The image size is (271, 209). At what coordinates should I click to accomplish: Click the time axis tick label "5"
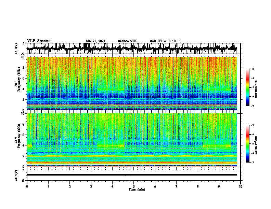[134, 186]
